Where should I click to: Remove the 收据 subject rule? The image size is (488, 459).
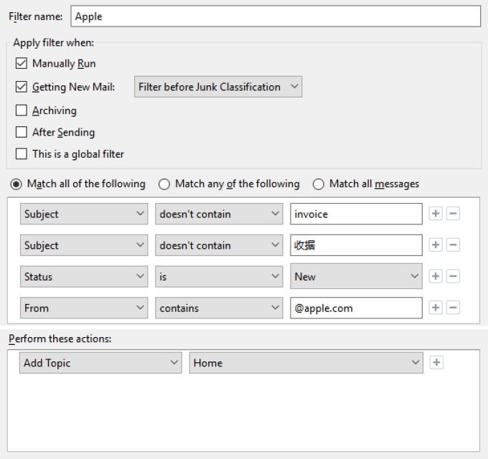pos(453,245)
